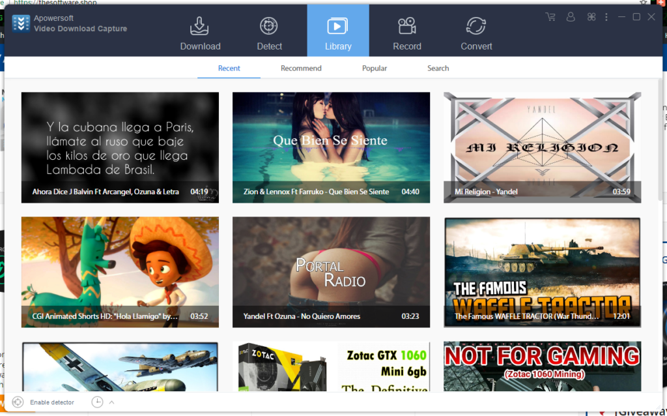Open The Famous WAFFLE TRACTOR video thumbnail
667x416 pixels.
click(x=543, y=272)
